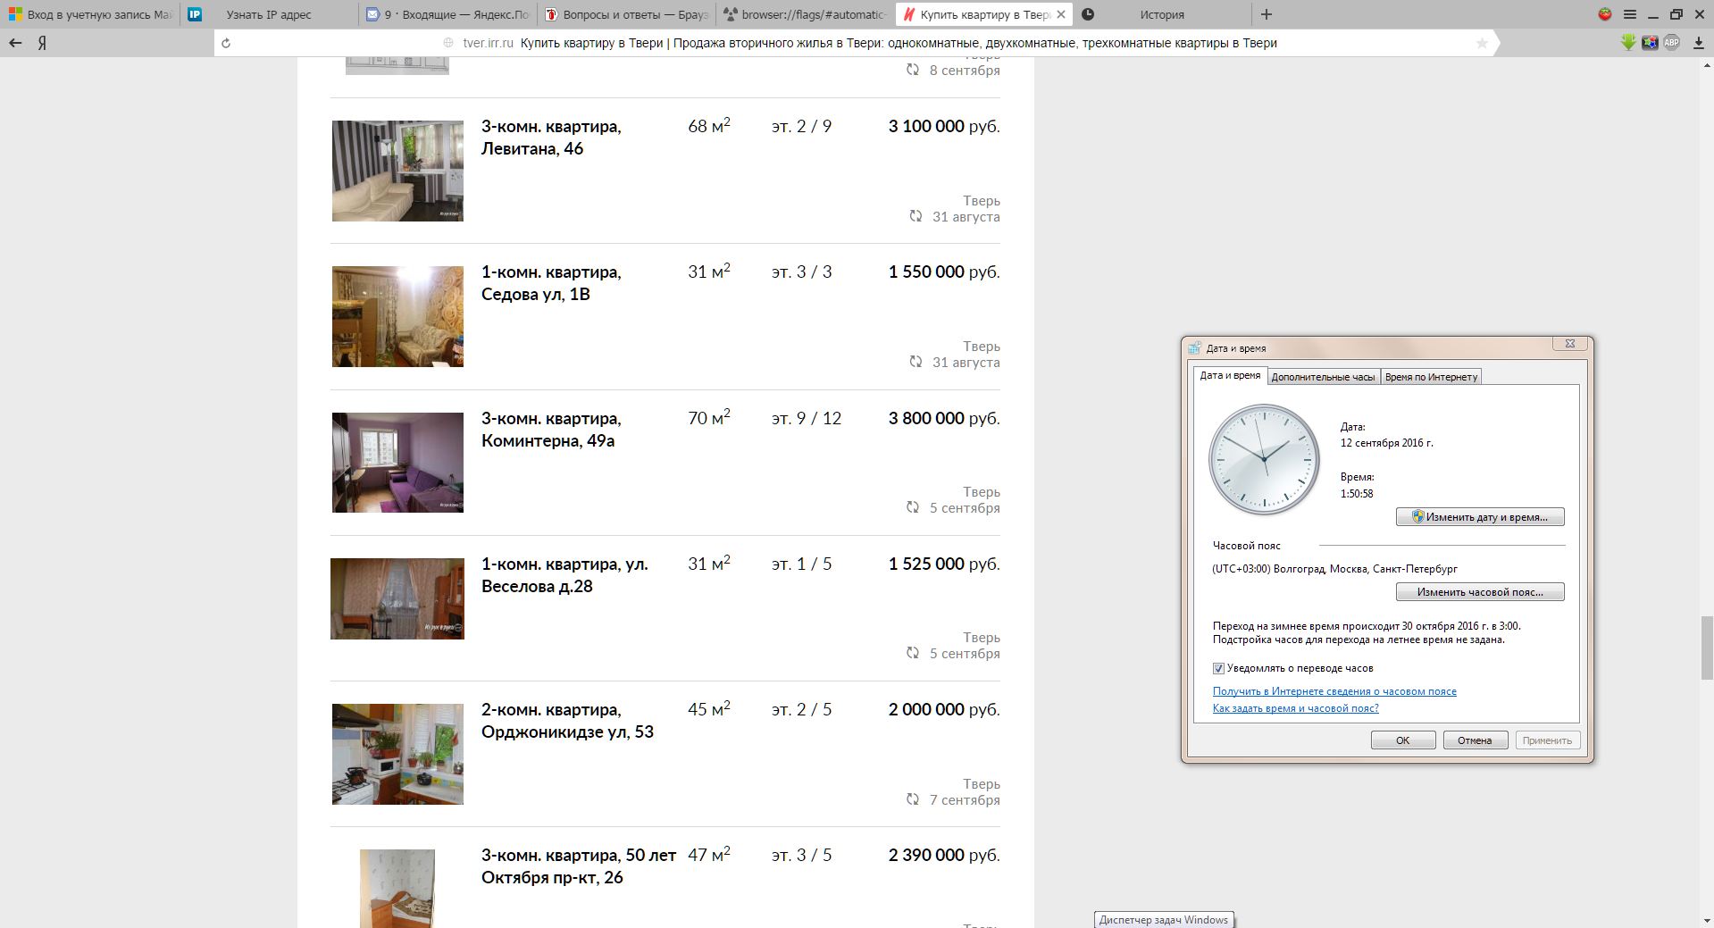Screen dimensions: 1714x928
Task: Go back with the browser arrow
Action: 15,43
